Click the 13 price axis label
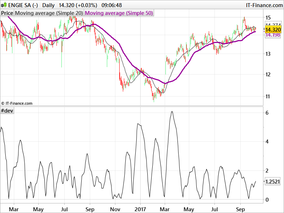 pos(268,54)
